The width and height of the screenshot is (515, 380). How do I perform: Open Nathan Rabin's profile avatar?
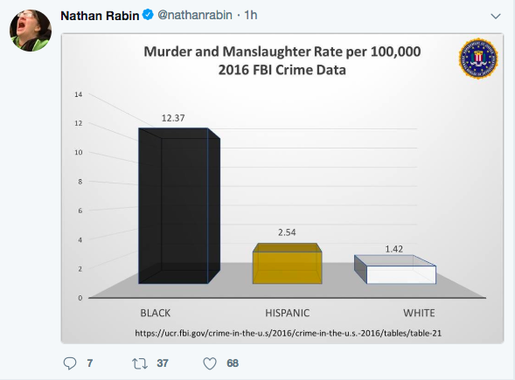click(31, 31)
